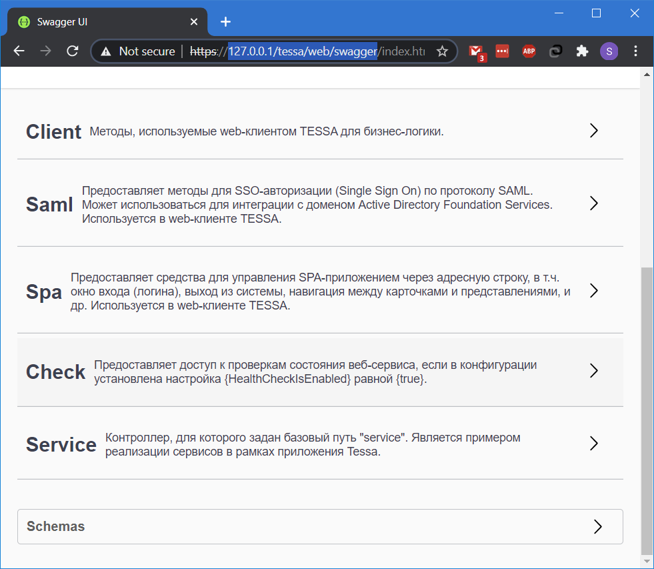
Task: Open the Gmail extension icon
Action: pos(476,52)
